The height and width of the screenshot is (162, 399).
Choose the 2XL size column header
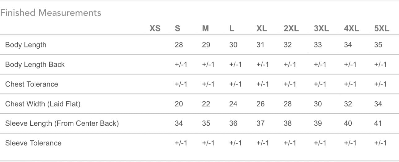coord(291,29)
